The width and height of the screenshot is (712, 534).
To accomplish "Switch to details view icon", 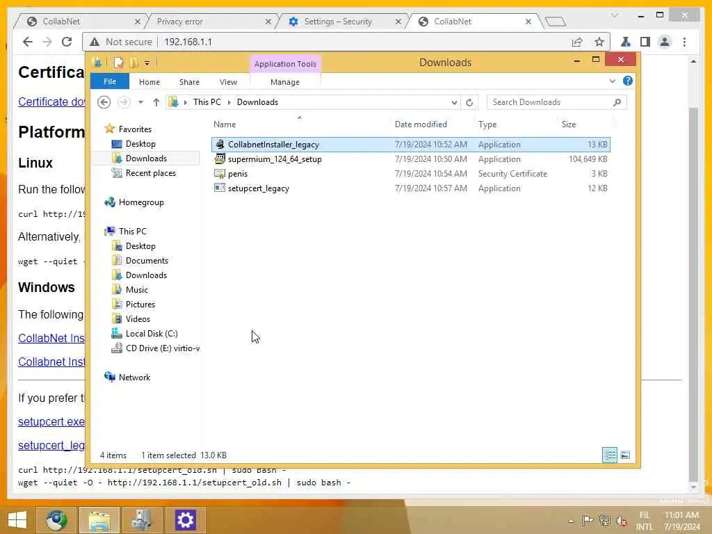I will point(609,455).
